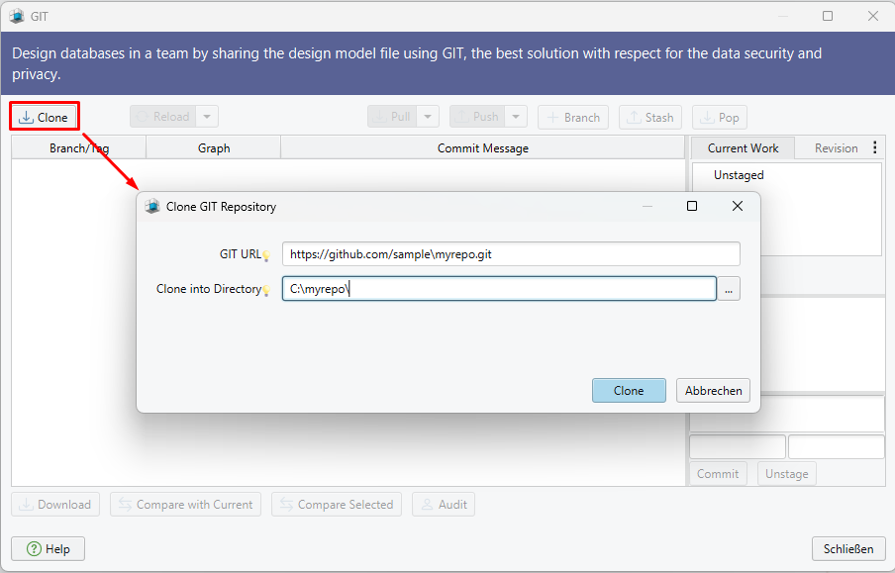895x573 pixels.
Task: Click the GIT window app icon
Action: (17, 16)
